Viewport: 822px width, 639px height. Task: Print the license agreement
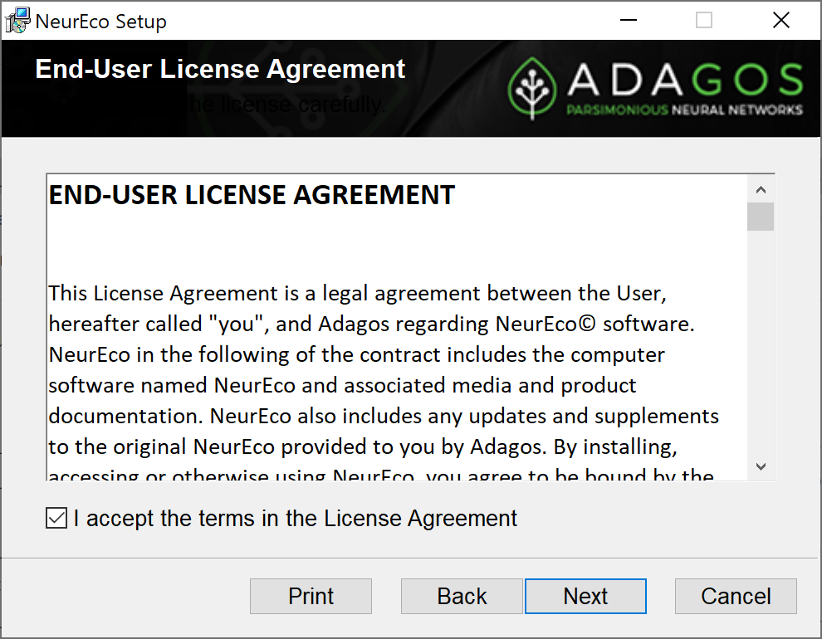point(311,596)
